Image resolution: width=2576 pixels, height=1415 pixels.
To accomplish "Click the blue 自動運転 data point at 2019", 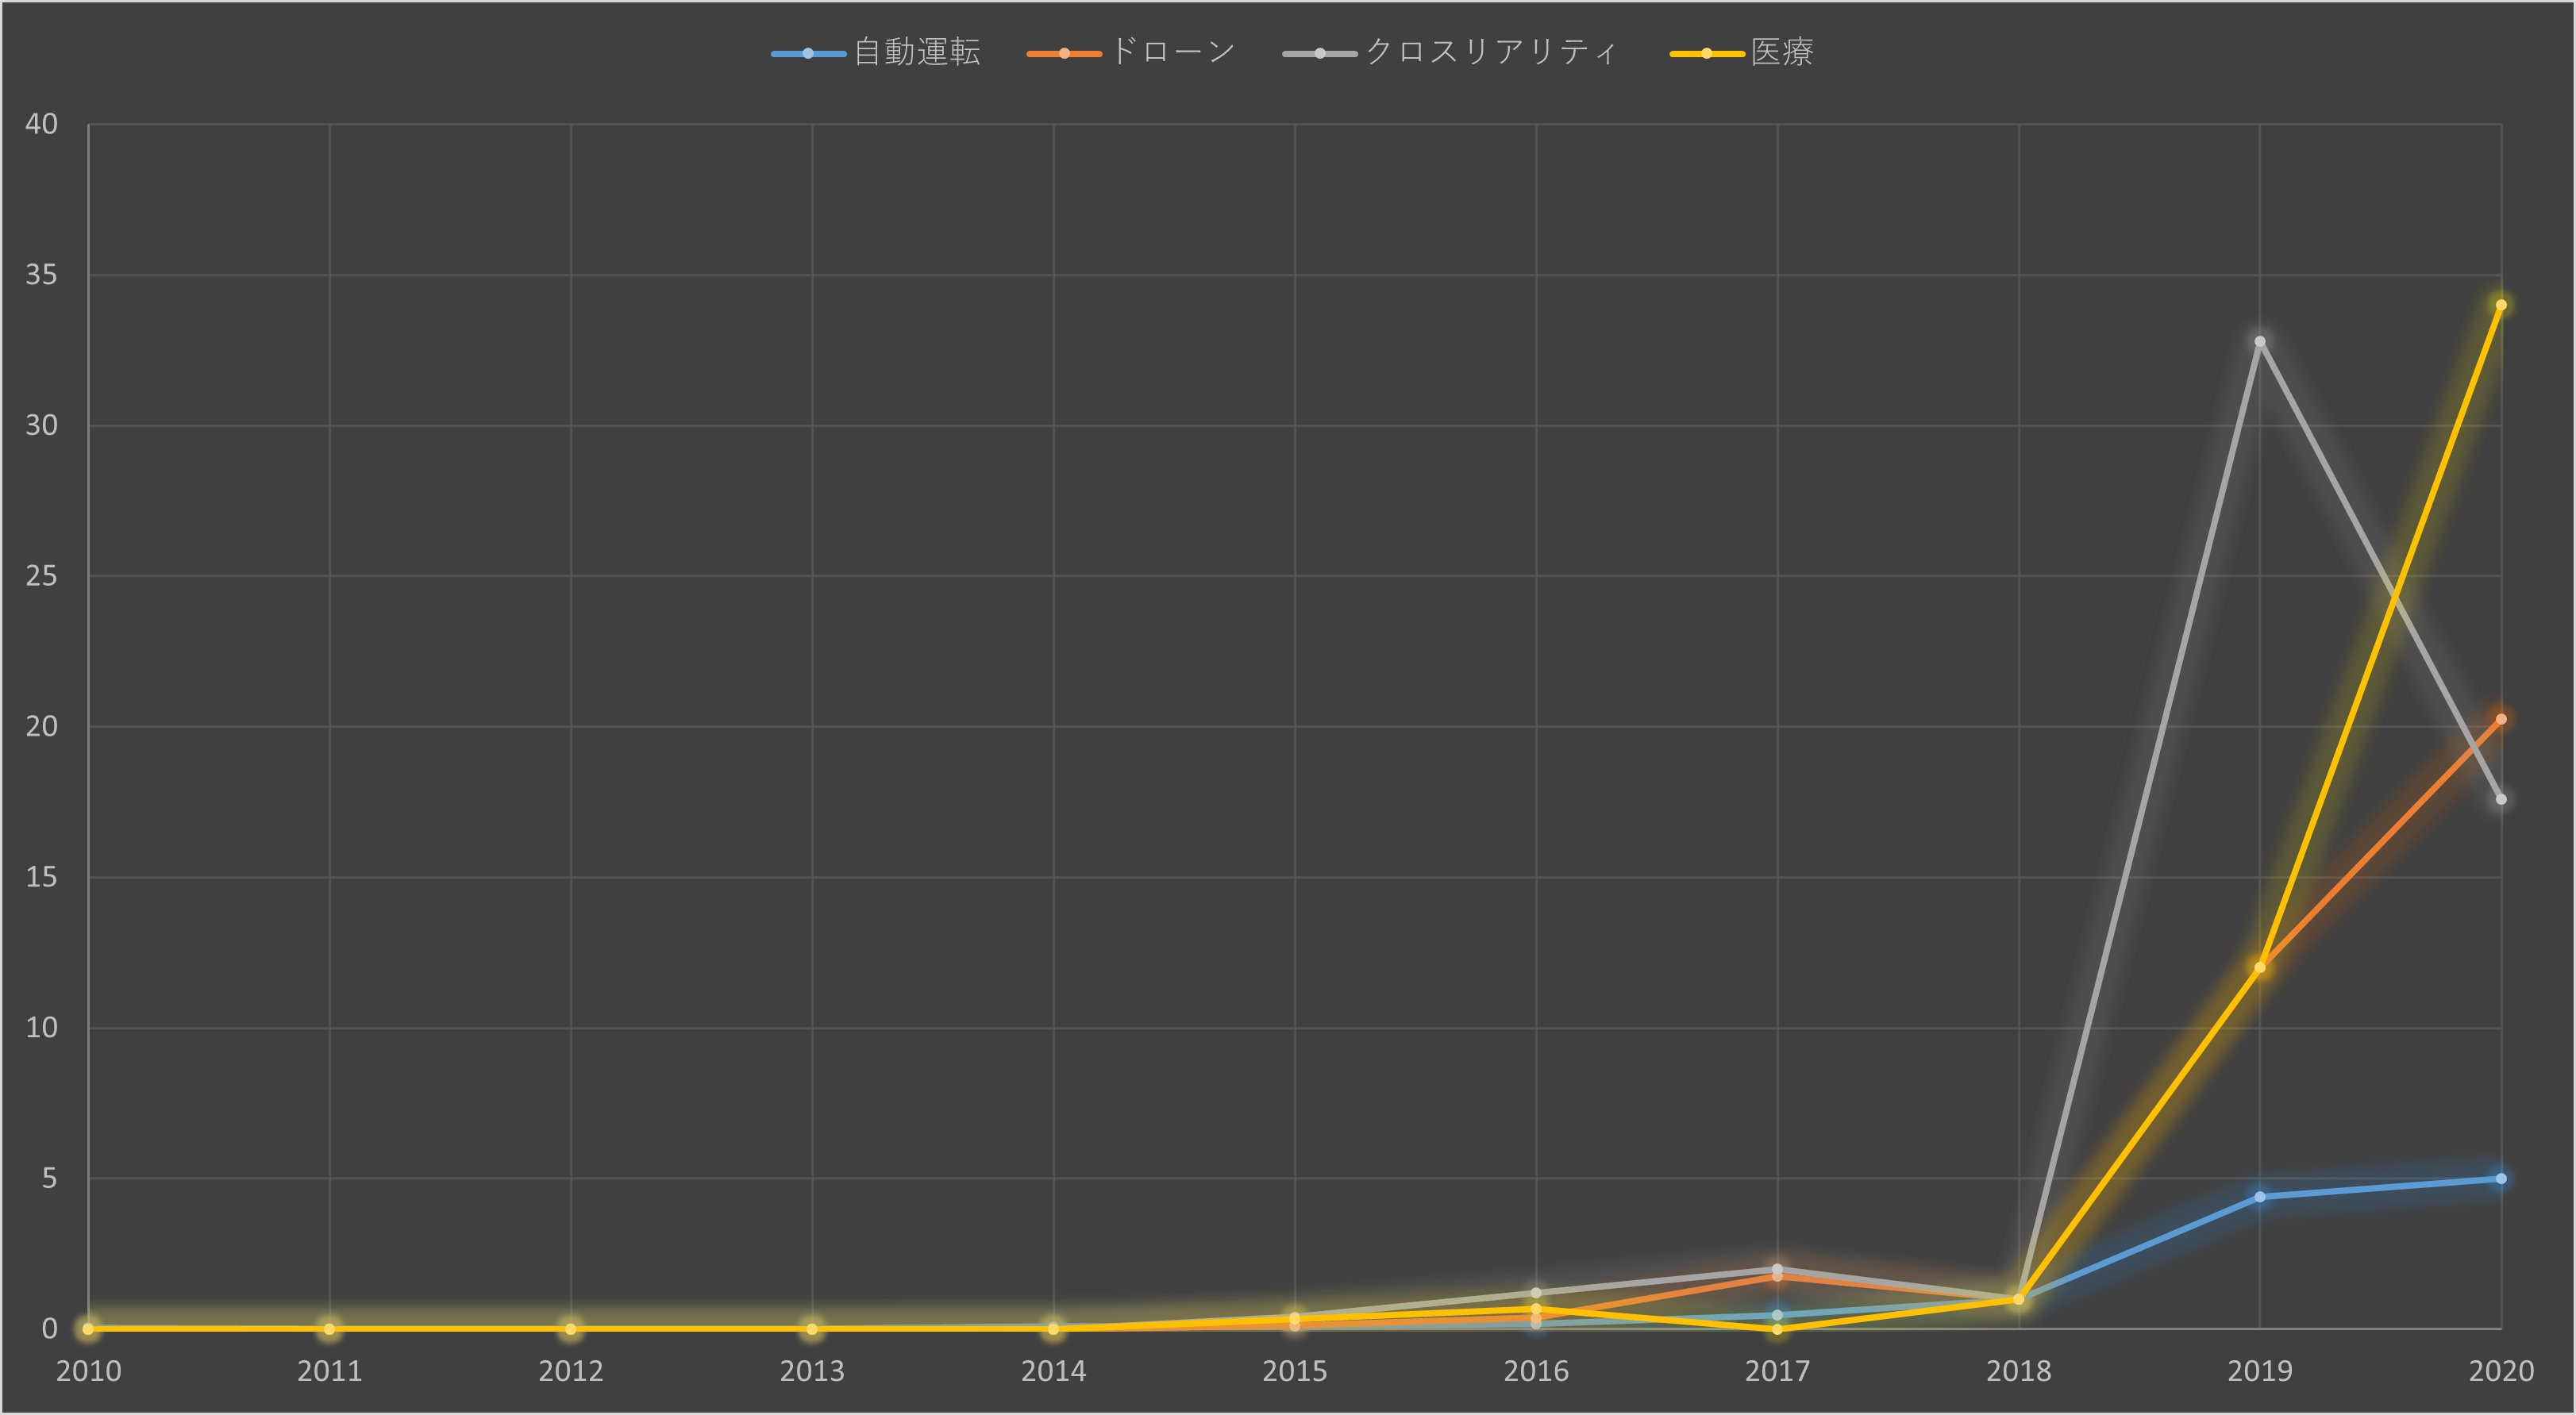I will tap(2260, 1197).
